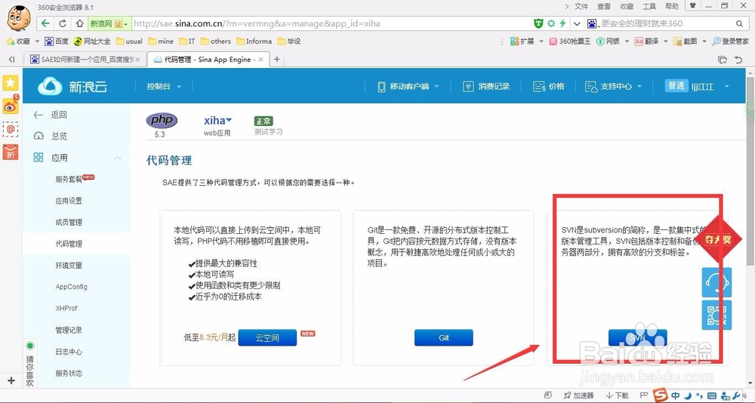
Task: Click the SVN button
Action: point(637,337)
